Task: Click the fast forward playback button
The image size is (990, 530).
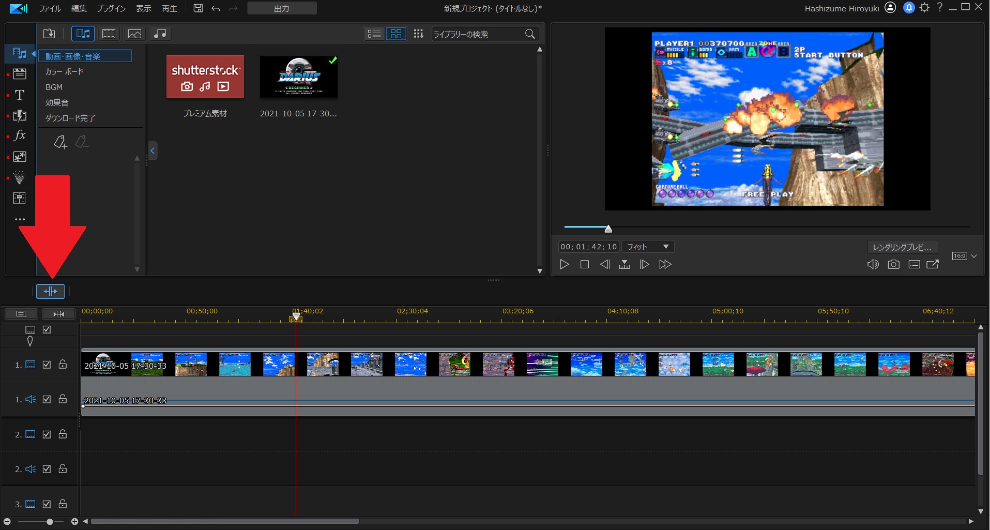Action: tap(665, 265)
